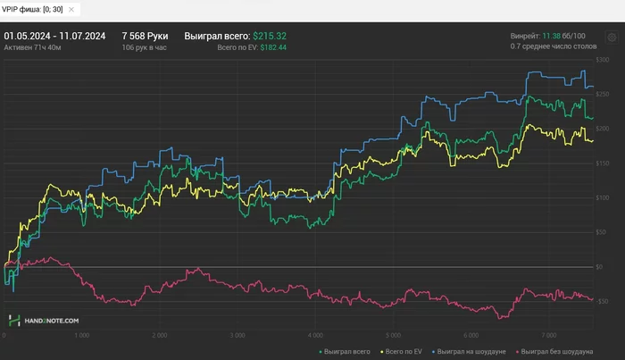Toggle the yellow Всего по EV legend dot

(x=384, y=351)
